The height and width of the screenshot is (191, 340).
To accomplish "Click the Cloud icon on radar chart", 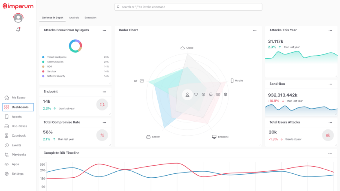I will (x=183, y=48).
